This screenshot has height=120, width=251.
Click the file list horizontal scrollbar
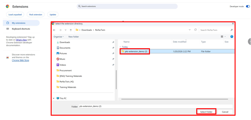(174, 99)
